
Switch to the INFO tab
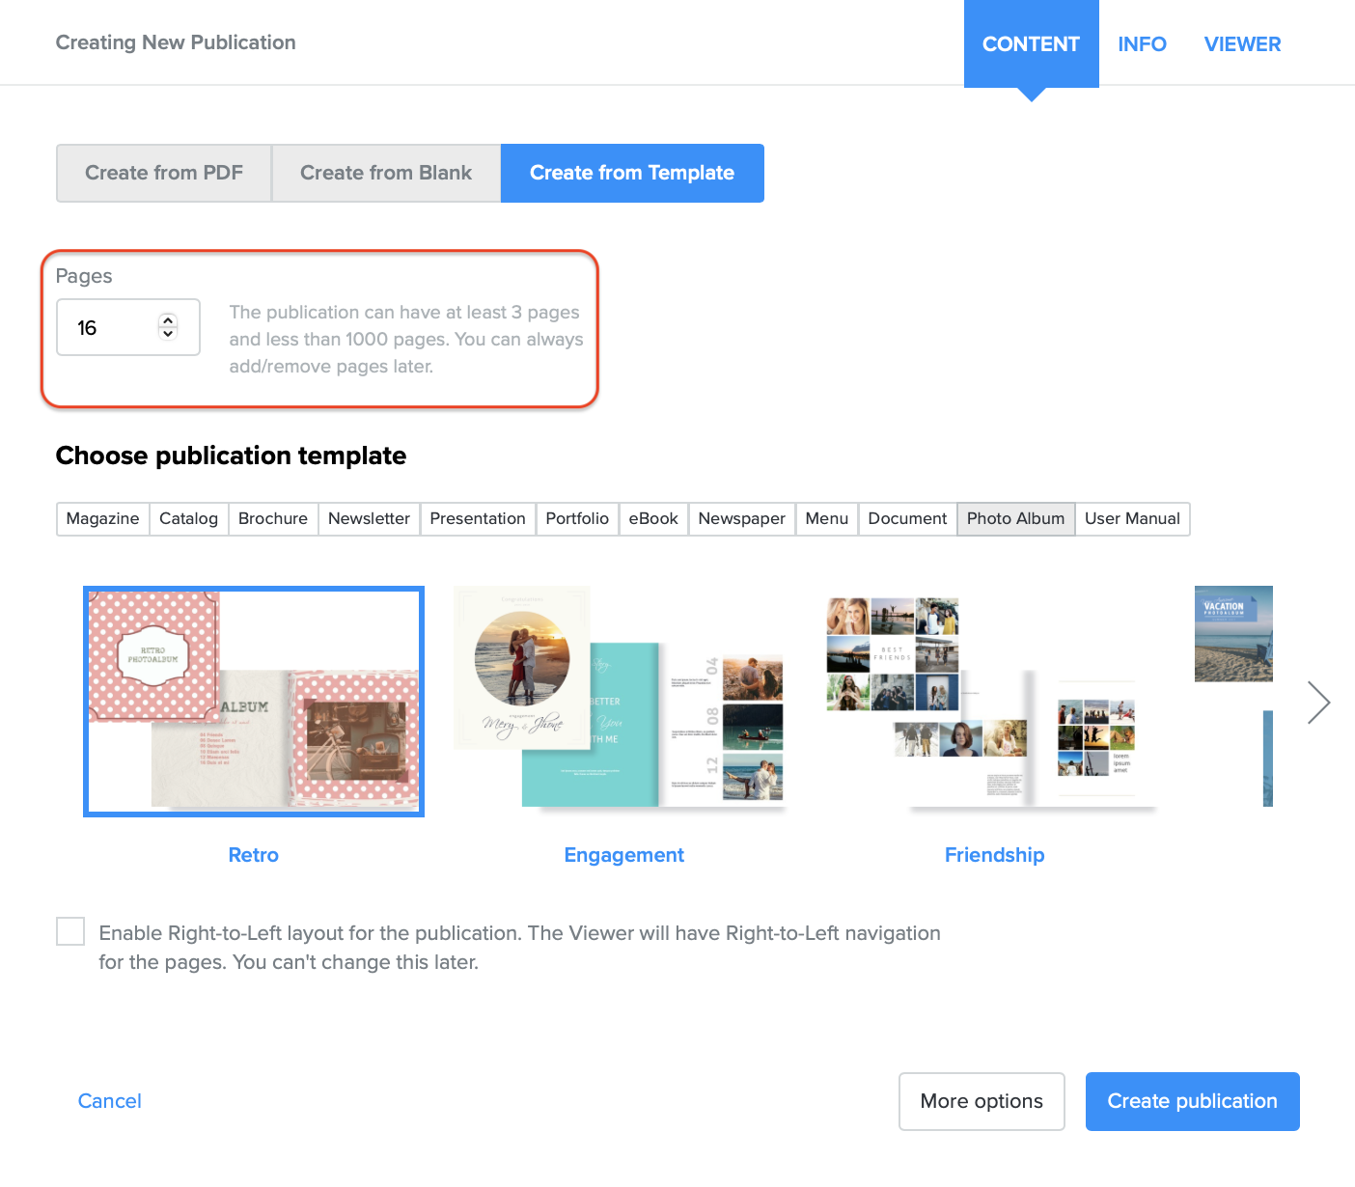tap(1142, 44)
